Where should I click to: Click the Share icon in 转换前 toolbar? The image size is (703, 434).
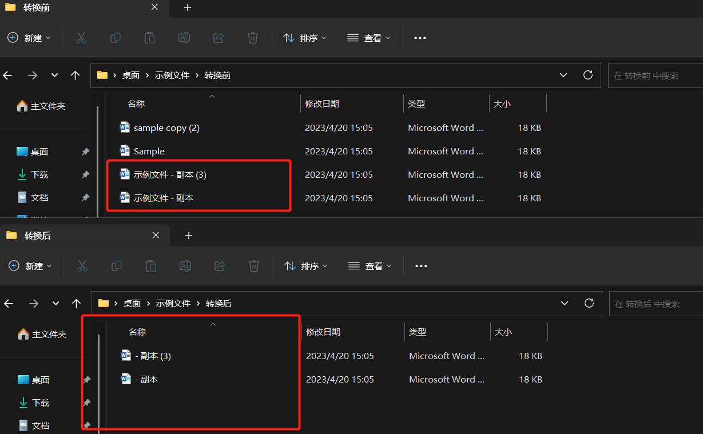point(219,38)
